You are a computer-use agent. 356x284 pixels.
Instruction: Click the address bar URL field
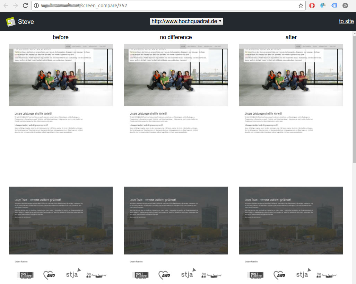[x=168, y=6]
